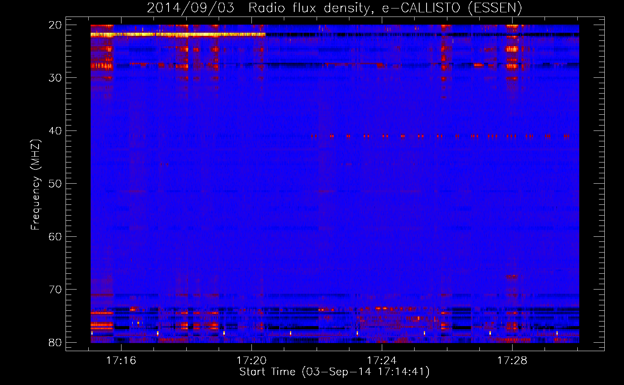Click the 80 frequency tick label
624x385 pixels.
click(x=56, y=342)
